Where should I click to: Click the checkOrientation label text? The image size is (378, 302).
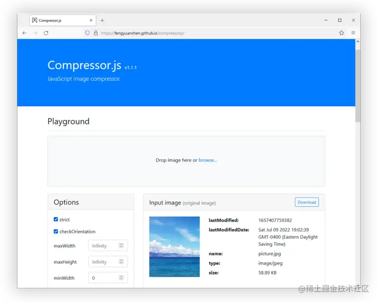(77, 231)
